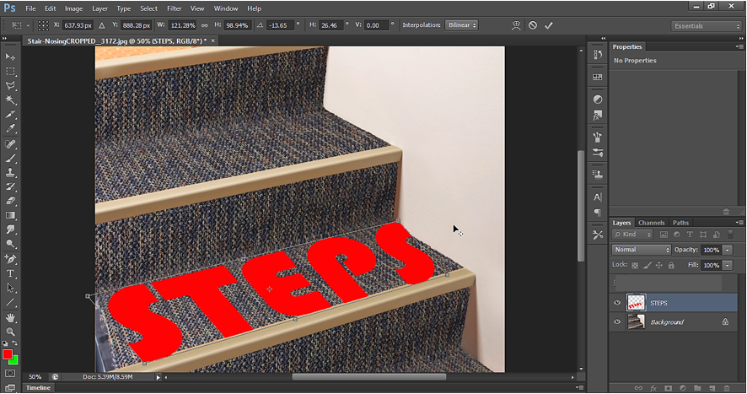Viewport: 747px width, 394px height.
Task: Open the Clone Source panel icon
Action: click(598, 174)
